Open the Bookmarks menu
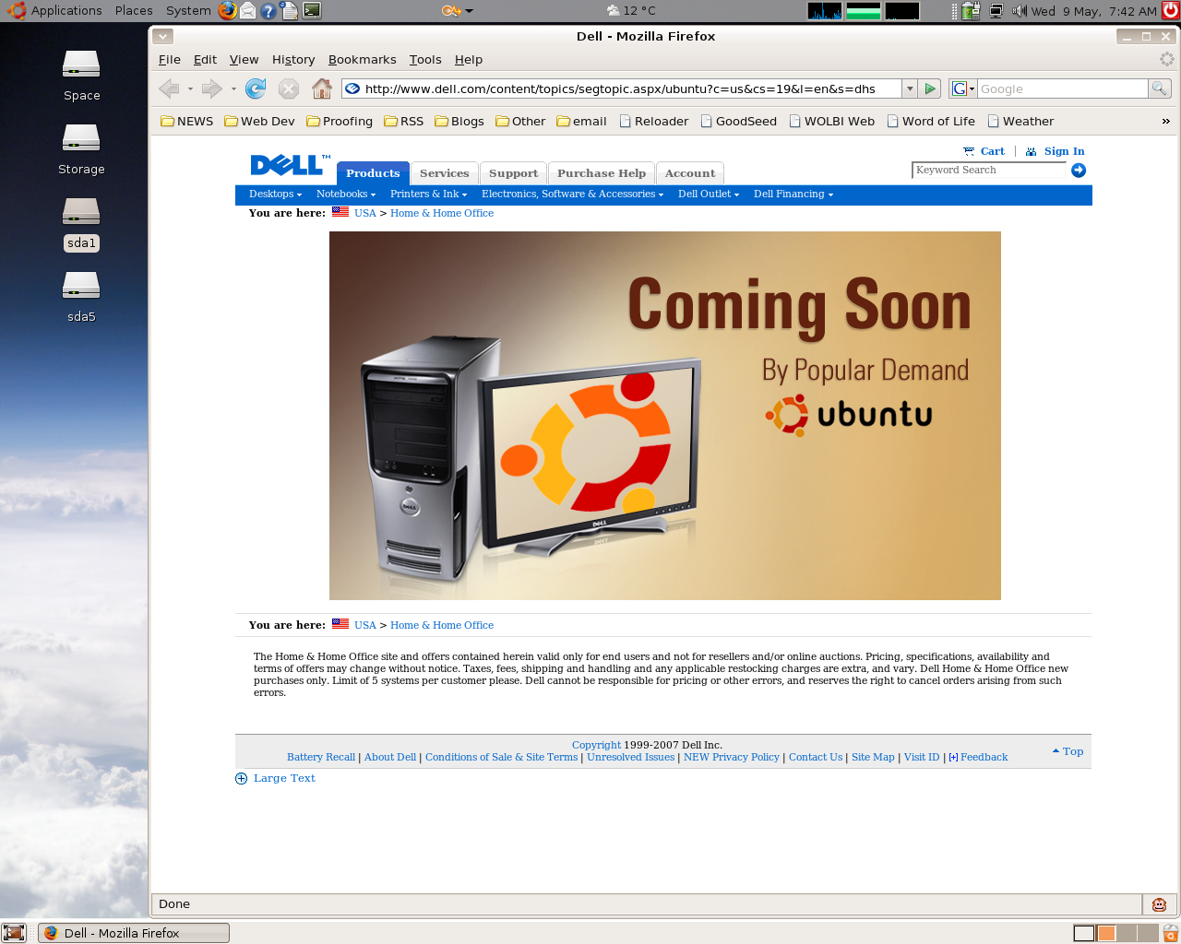Image resolution: width=1181 pixels, height=944 pixels. [362, 59]
